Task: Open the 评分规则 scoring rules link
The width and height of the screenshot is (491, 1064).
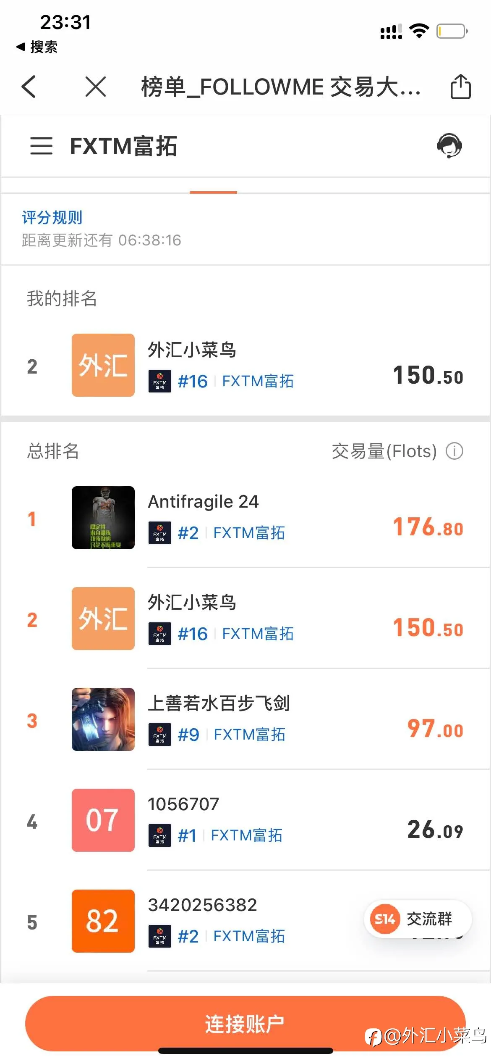Action: (52, 218)
